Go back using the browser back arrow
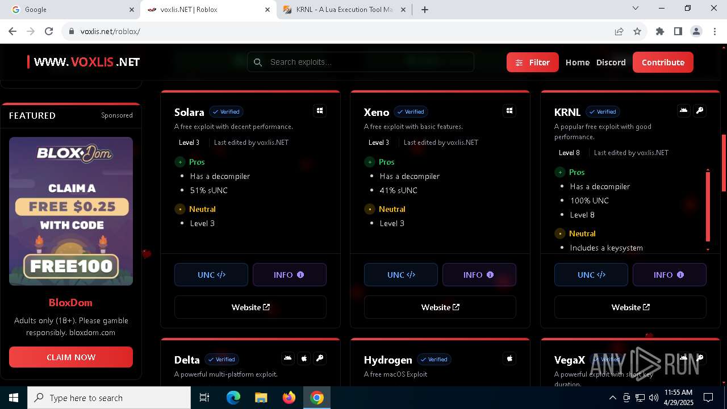Image resolution: width=727 pixels, height=409 pixels. 12,31
